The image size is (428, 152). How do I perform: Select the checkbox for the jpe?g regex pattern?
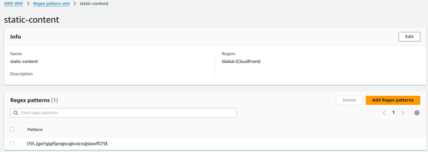[13, 143]
